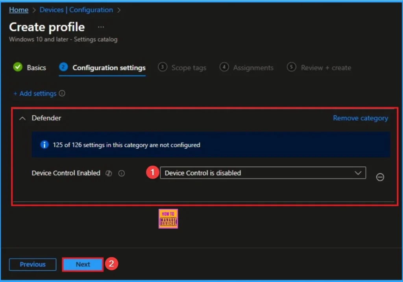Click the chevron on Device Control is disabled

[x=358, y=173]
